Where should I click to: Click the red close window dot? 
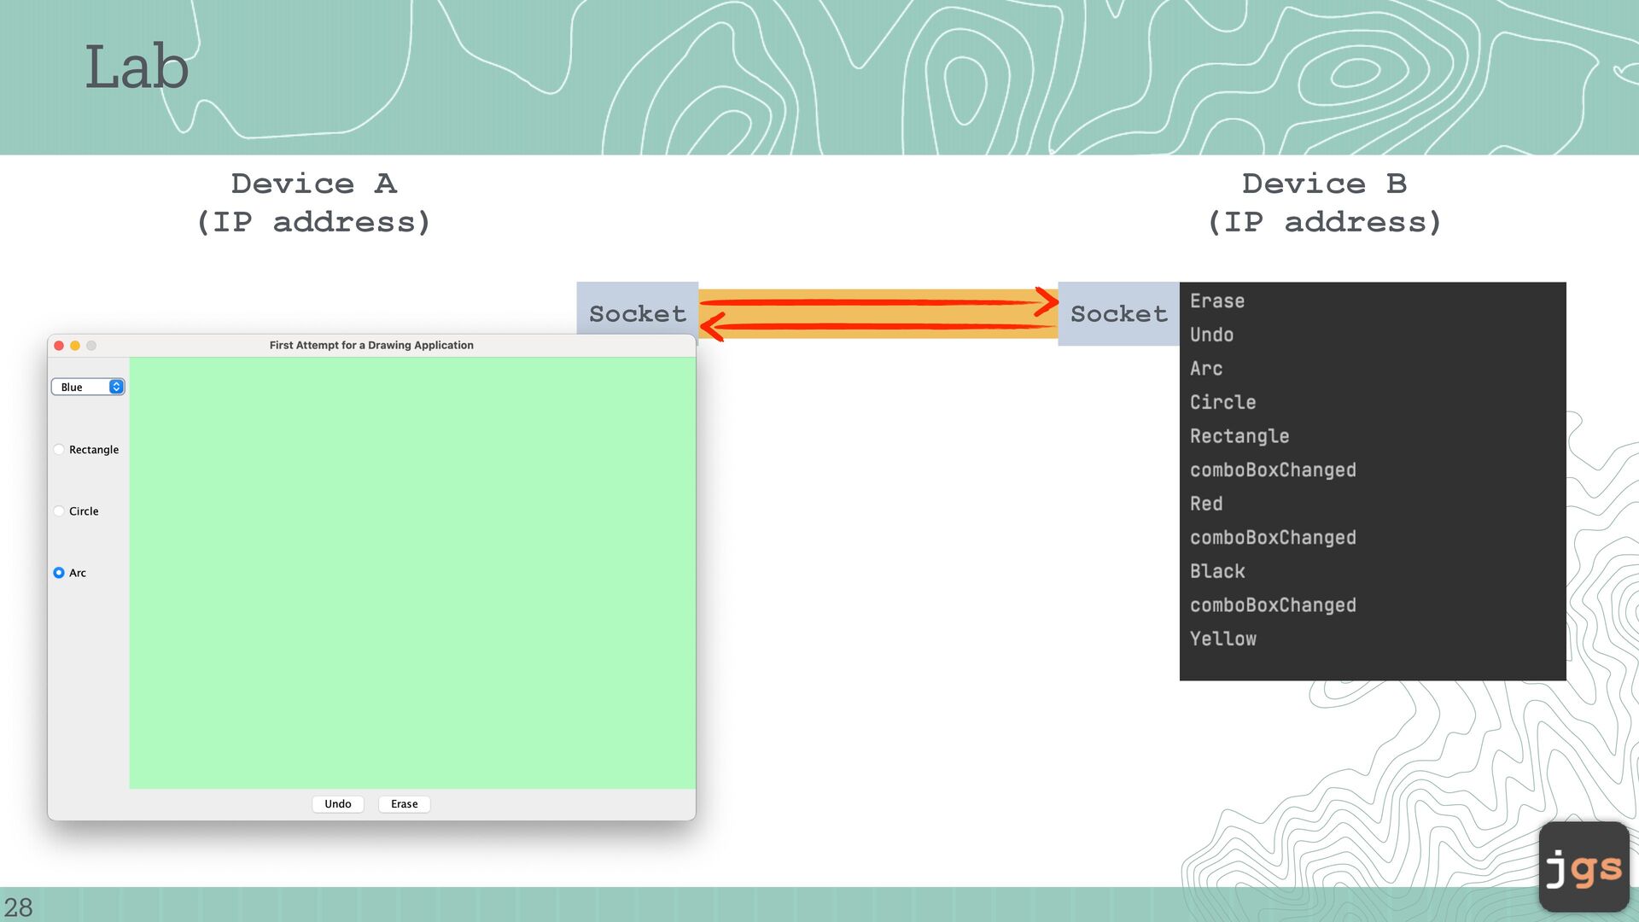point(59,346)
